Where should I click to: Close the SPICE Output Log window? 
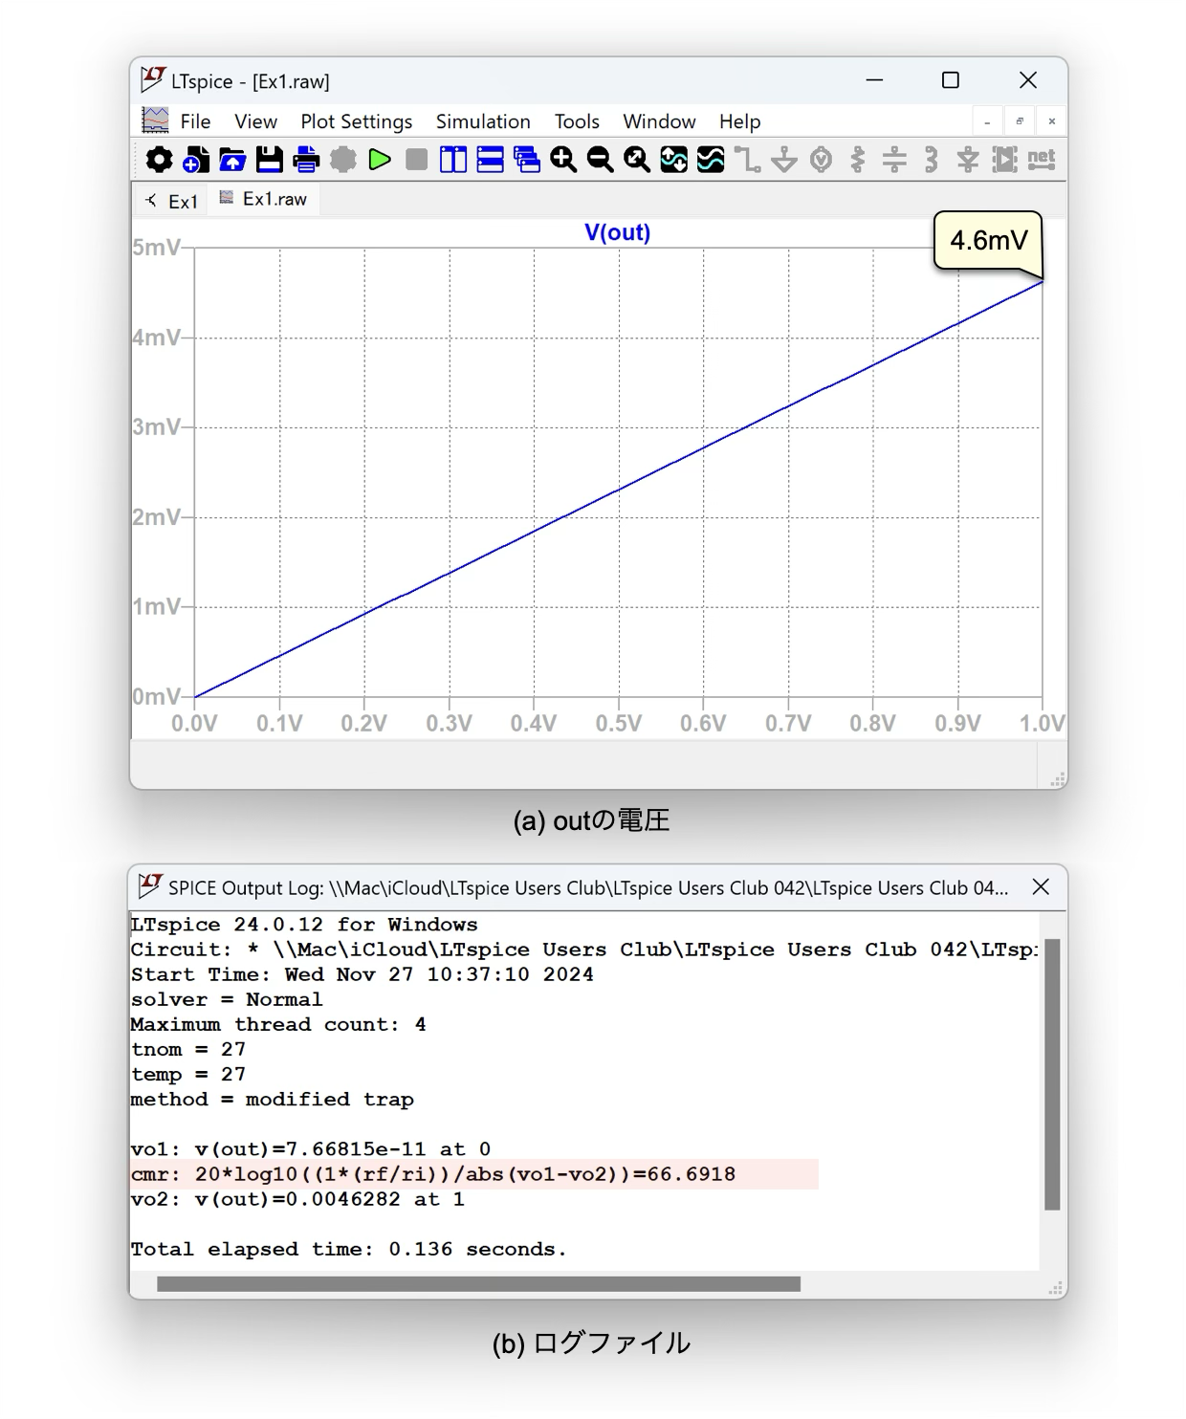[x=1041, y=887]
